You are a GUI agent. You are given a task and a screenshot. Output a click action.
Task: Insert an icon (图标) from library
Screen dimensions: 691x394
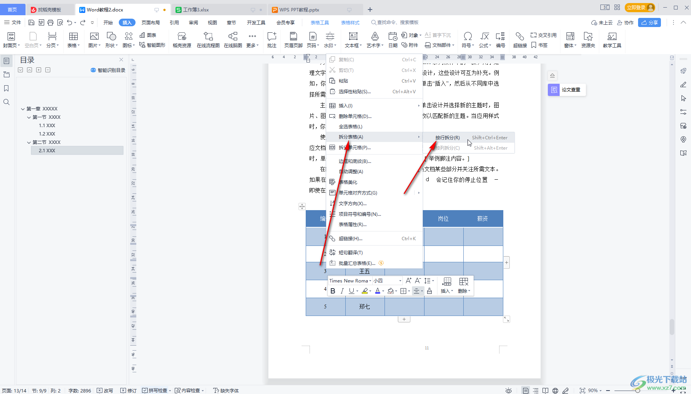pyautogui.click(x=128, y=40)
